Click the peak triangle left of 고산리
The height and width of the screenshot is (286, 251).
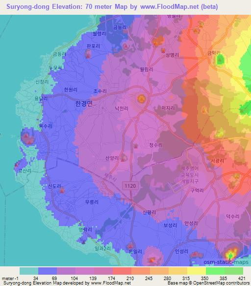17,165
